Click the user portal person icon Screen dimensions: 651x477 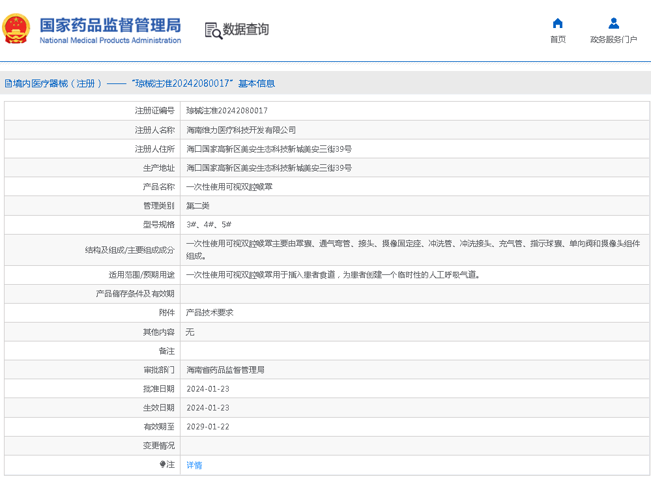pos(613,23)
